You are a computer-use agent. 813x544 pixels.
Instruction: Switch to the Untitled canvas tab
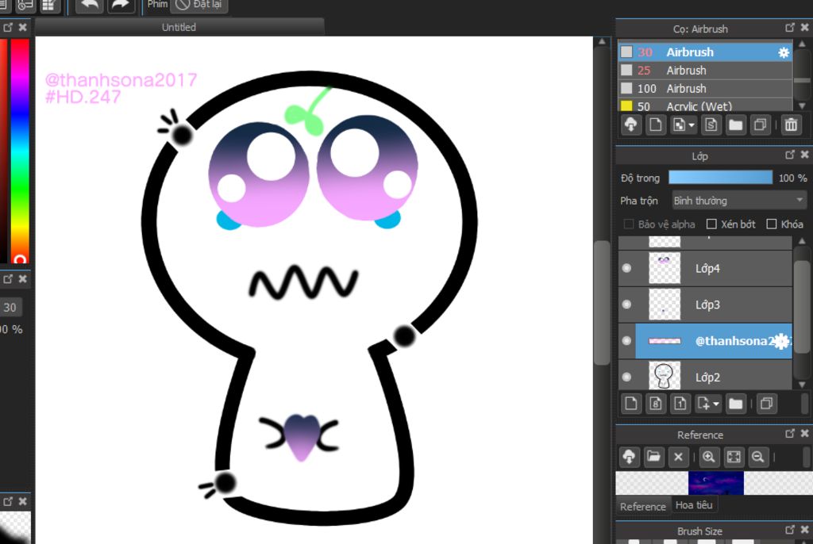[x=179, y=28]
